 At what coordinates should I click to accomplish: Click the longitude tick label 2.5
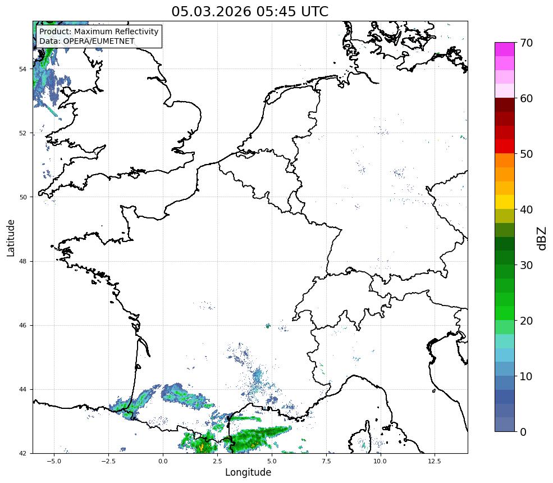217,461
